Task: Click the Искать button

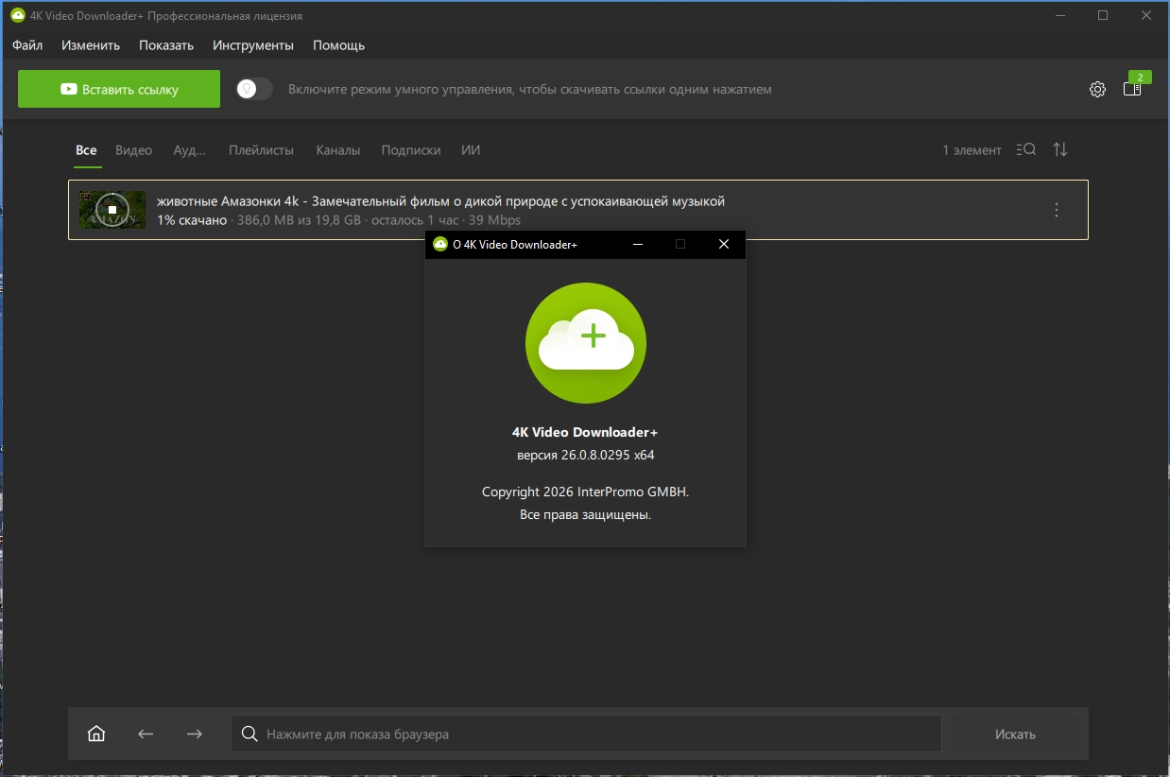Action: [1015, 734]
